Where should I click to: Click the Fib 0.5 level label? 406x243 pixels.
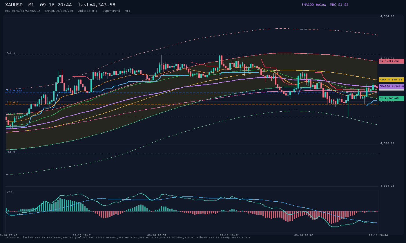[12, 102]
